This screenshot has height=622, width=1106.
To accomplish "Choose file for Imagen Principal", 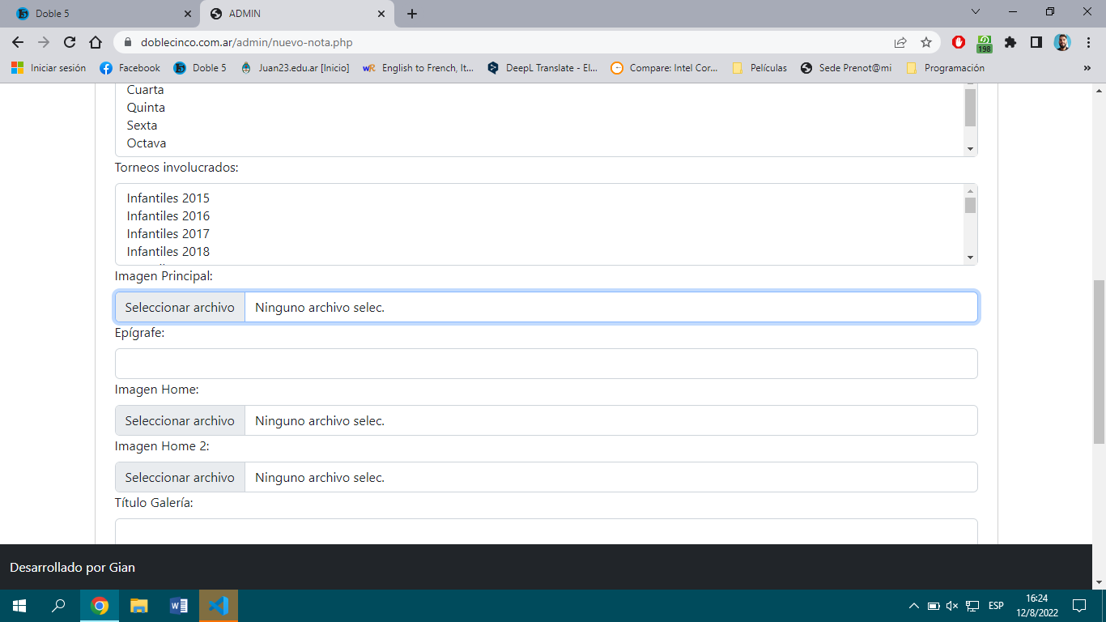I will (180, 308).
